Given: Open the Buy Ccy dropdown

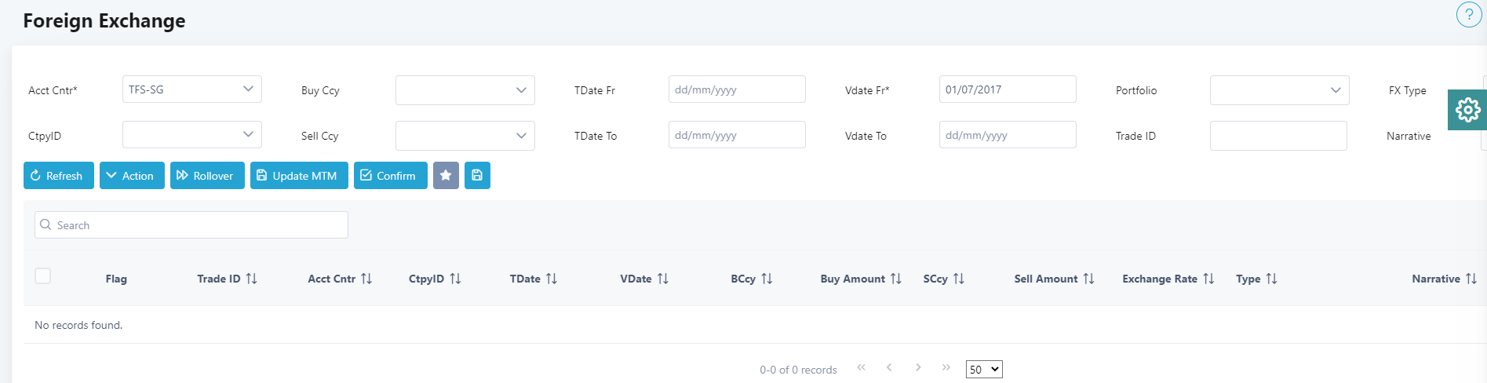Looking at the screenshot, I should point(465,90).
